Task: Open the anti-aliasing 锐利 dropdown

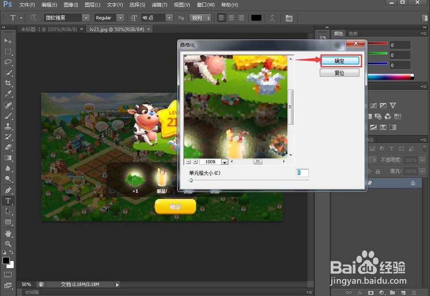Action: (x=200, y=18)
